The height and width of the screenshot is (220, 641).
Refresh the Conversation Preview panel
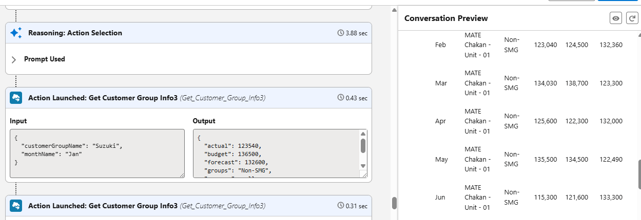(x=631, y=18)
